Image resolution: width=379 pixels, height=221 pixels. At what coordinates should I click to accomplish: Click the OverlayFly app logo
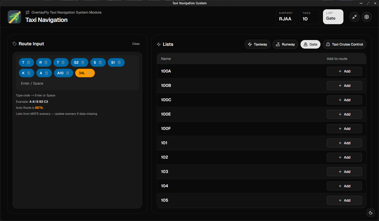click(x=14, y=17)
